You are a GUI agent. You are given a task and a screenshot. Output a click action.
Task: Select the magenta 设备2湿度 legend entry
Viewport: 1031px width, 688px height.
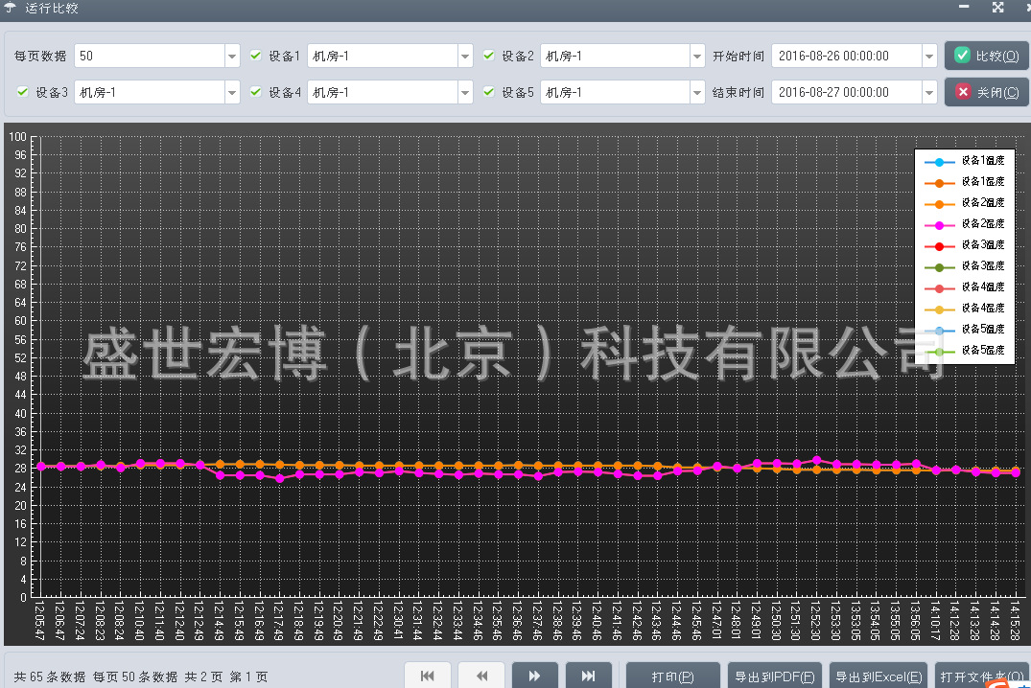point(965,224)
